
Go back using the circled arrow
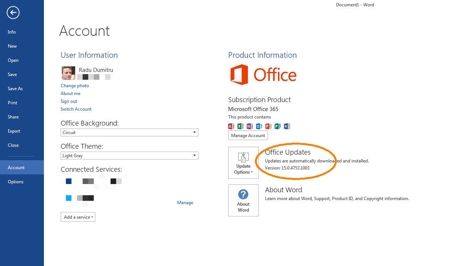pos(13,13)
